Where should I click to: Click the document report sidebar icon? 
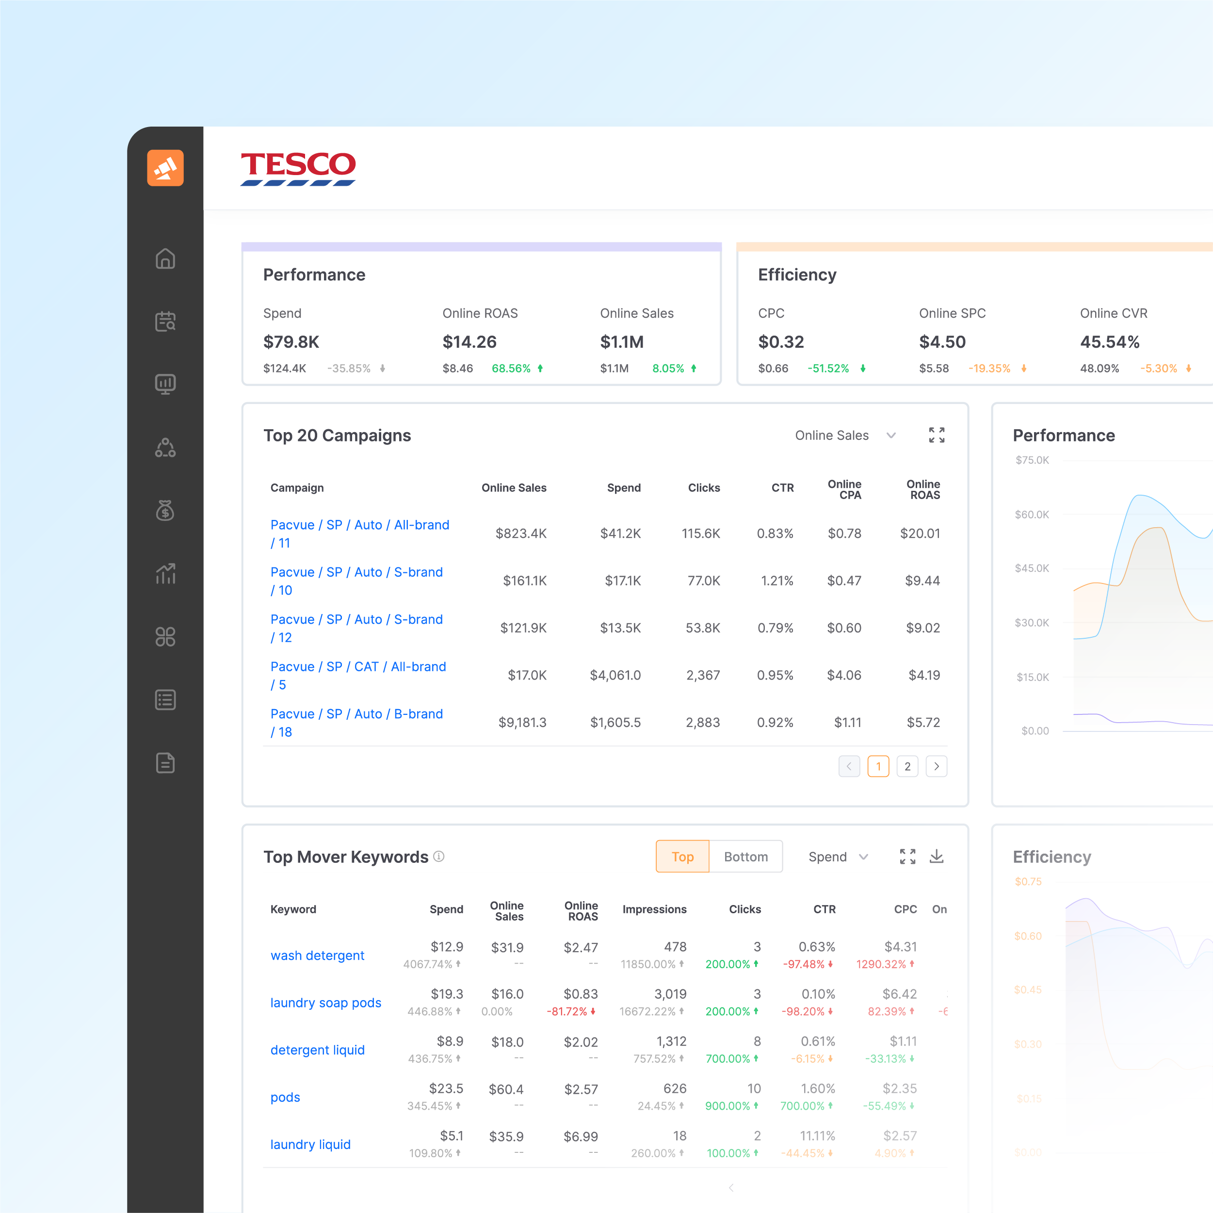tap(165, 763)
